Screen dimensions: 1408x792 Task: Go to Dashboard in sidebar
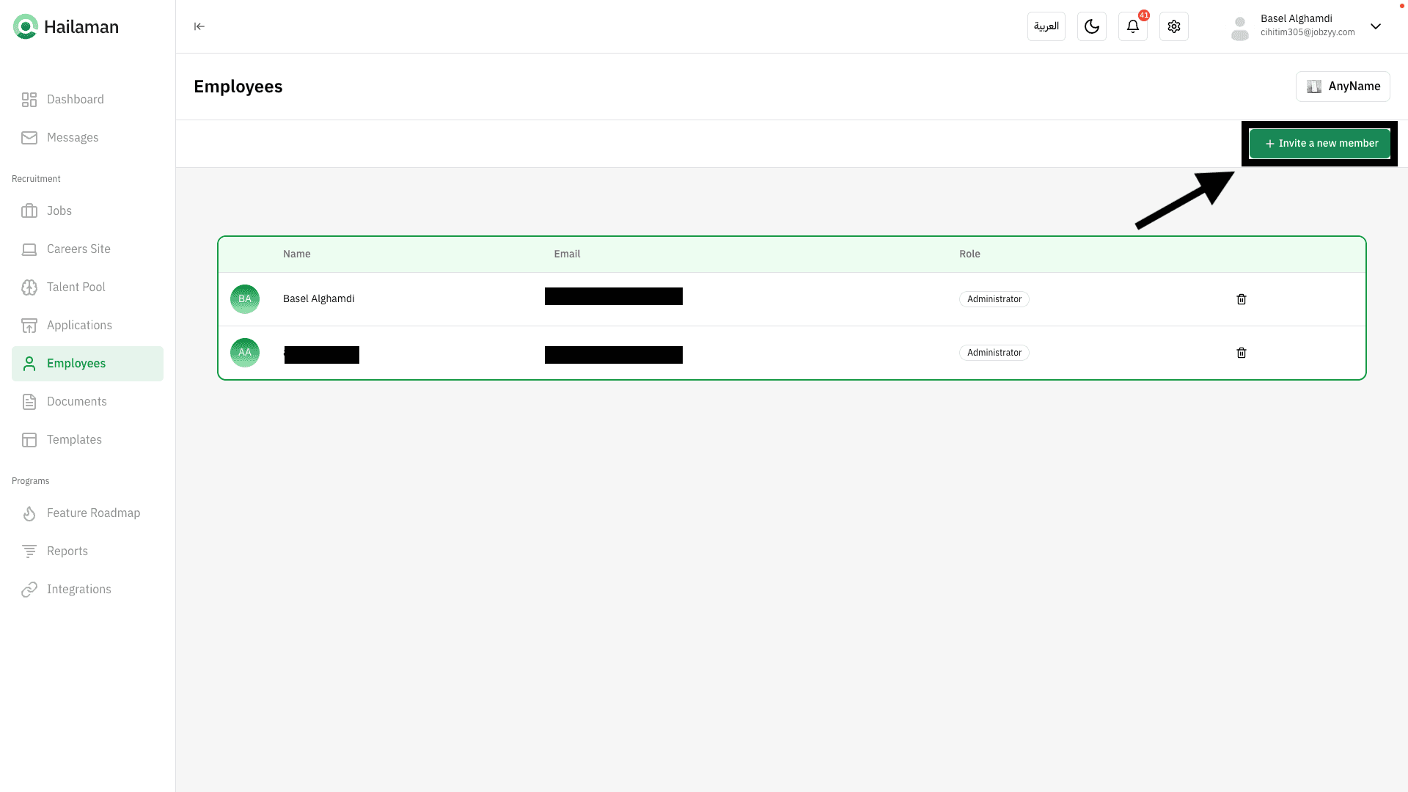[x=75, y=100]
